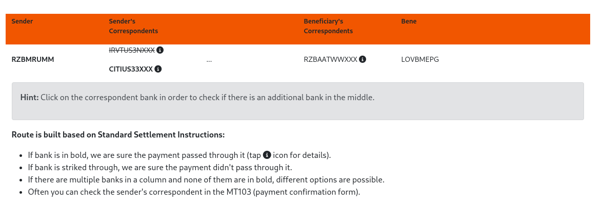Click the bullet about multiple banks in a column
This screenshot has width=603, height=208.
[206, 180]
